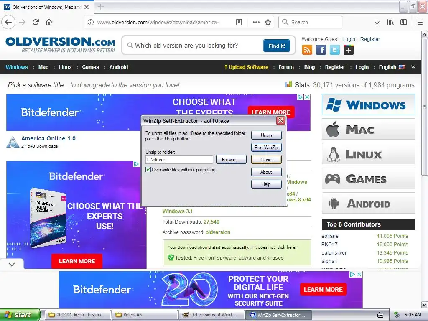Viewport: 428px width, 321px height.
Task: Click LEARN MORE on left Bitdefender ad
Action: pyautogui.click(x=77, y=261)
